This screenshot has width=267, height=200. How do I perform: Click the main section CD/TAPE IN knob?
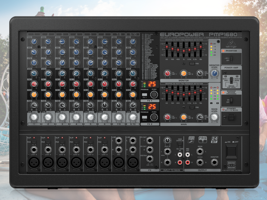[200, 117]
